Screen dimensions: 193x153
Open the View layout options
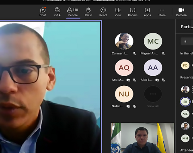[118, 12]
